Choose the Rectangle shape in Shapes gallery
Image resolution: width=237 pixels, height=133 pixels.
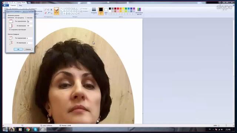click(x=69, y=8)
